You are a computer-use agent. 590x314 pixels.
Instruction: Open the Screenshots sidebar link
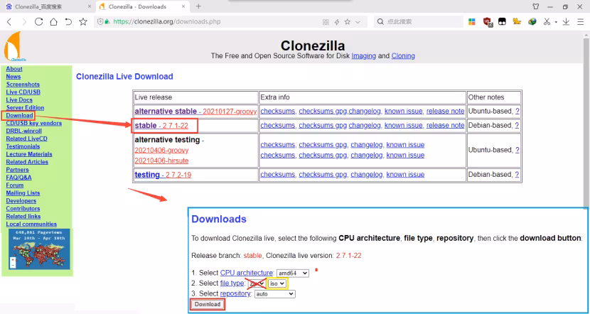click(23, 85)
